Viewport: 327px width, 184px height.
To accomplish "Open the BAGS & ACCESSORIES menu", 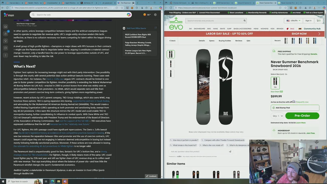I will [x=242, y=29].
